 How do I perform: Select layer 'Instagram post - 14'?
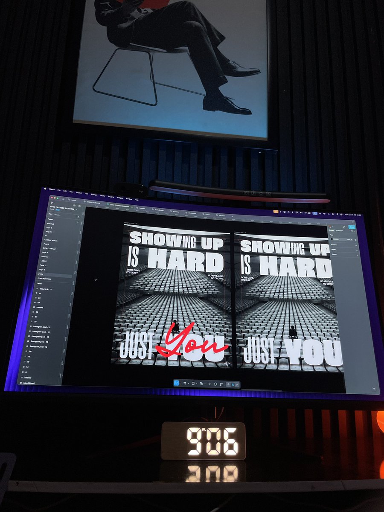click(39, 337)
